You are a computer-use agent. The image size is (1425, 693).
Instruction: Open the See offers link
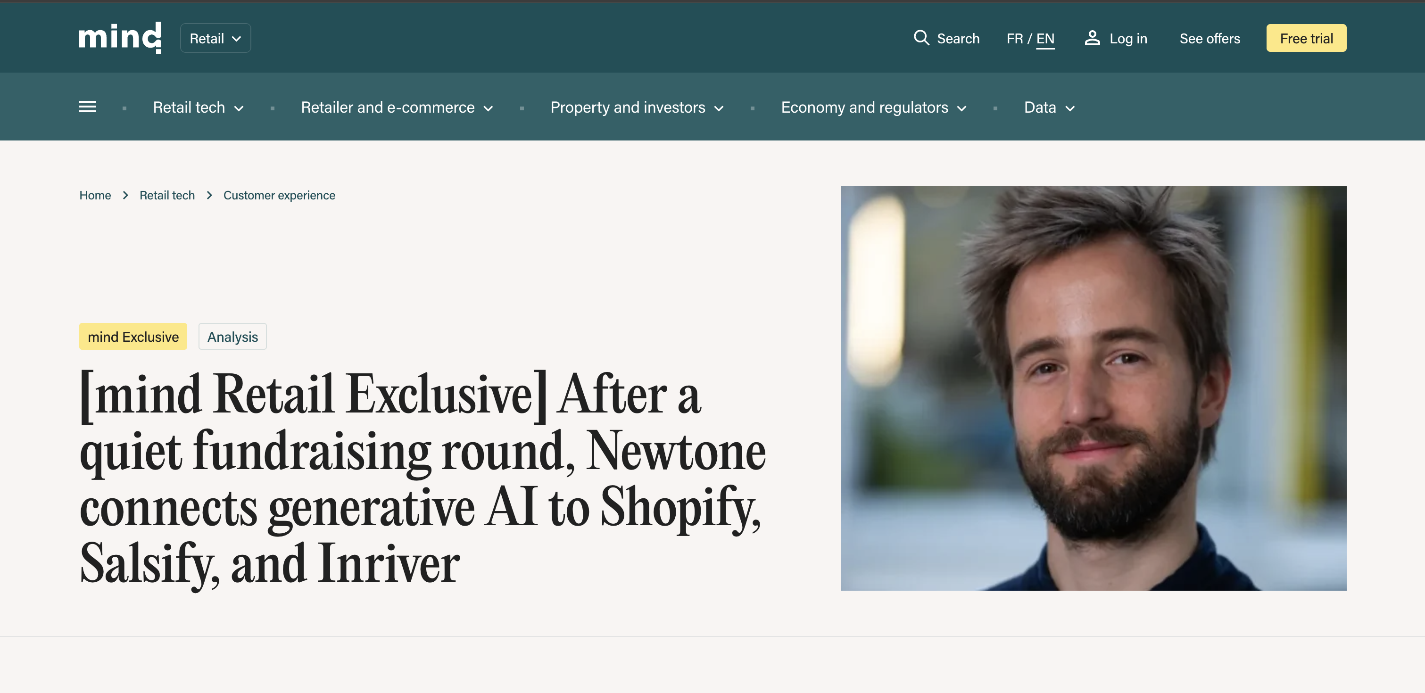[x=1209, y=38]
